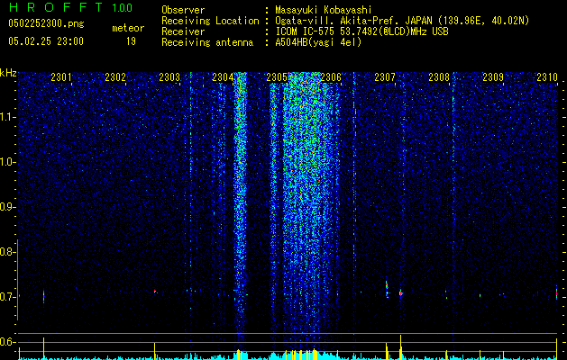Image resolution: width=567 pixels, height=360 pixels.
Task: Click the 0.8 kHz axis tick label
Action: (7, 252)
